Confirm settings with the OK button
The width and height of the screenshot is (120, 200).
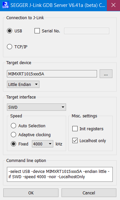(x=31, y=193)
